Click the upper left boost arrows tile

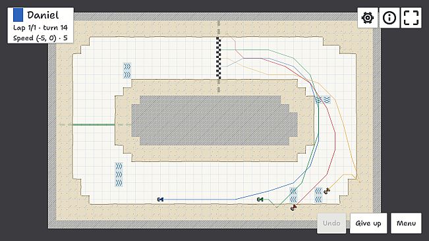127,70
